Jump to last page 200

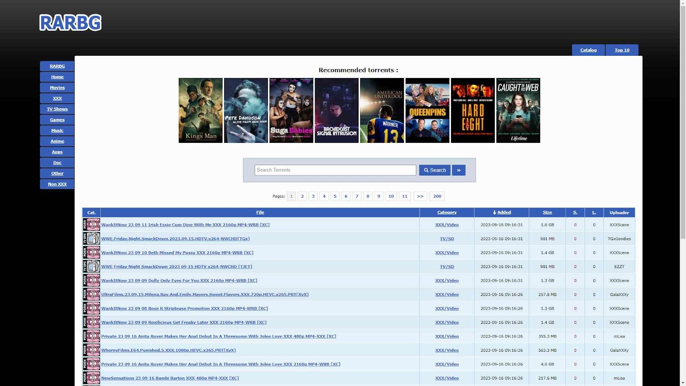pyautogui.click(x=437, y=196)
